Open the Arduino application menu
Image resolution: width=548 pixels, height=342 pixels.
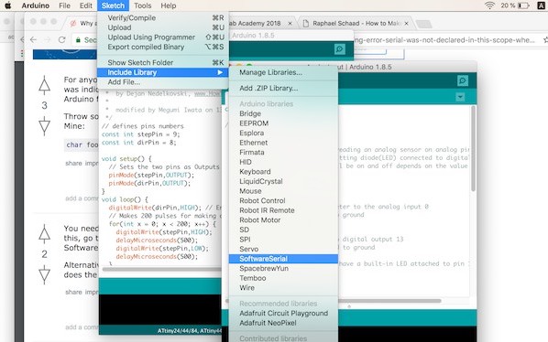point(36,5)
